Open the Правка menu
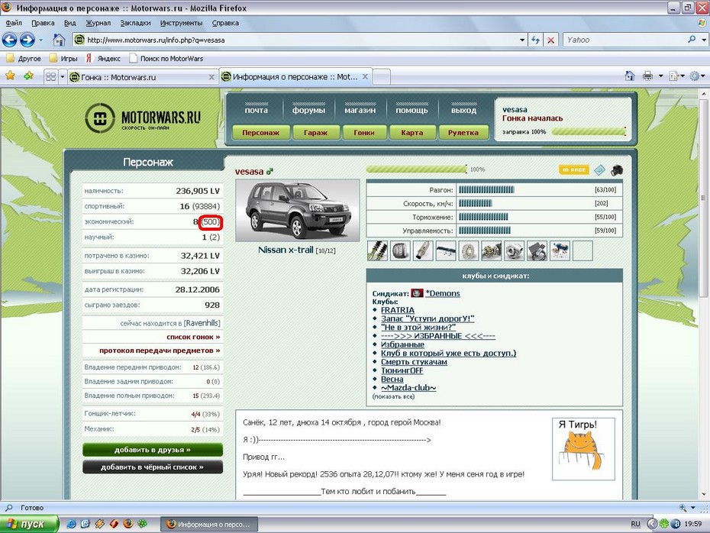This screenshot has height=533, width=710. click(x=43, y=23)
